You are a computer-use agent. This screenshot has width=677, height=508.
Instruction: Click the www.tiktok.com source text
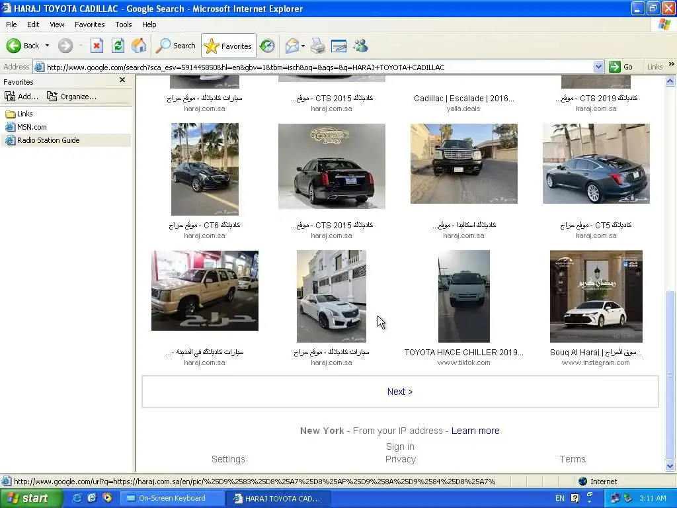(463, 363)
